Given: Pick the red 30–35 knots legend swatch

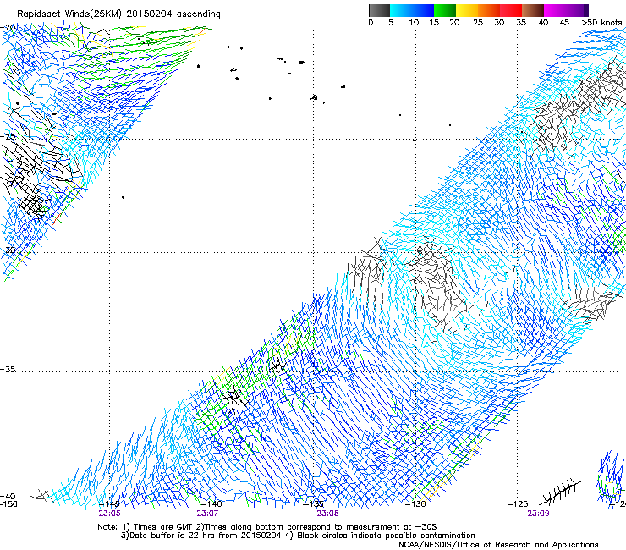Looking at the screenshot, I should pyautogui.click(x=511, y=10).
